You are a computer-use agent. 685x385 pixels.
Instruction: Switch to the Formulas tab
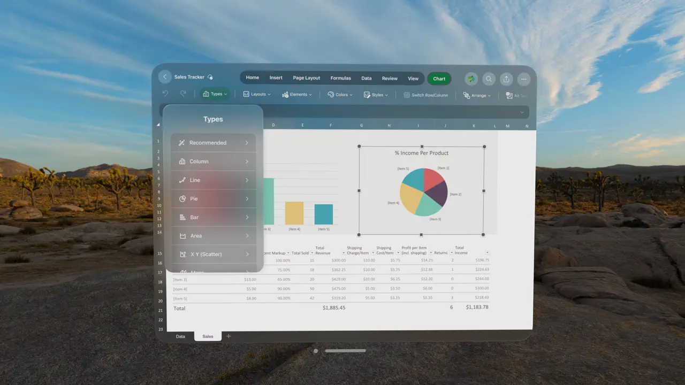340,78
